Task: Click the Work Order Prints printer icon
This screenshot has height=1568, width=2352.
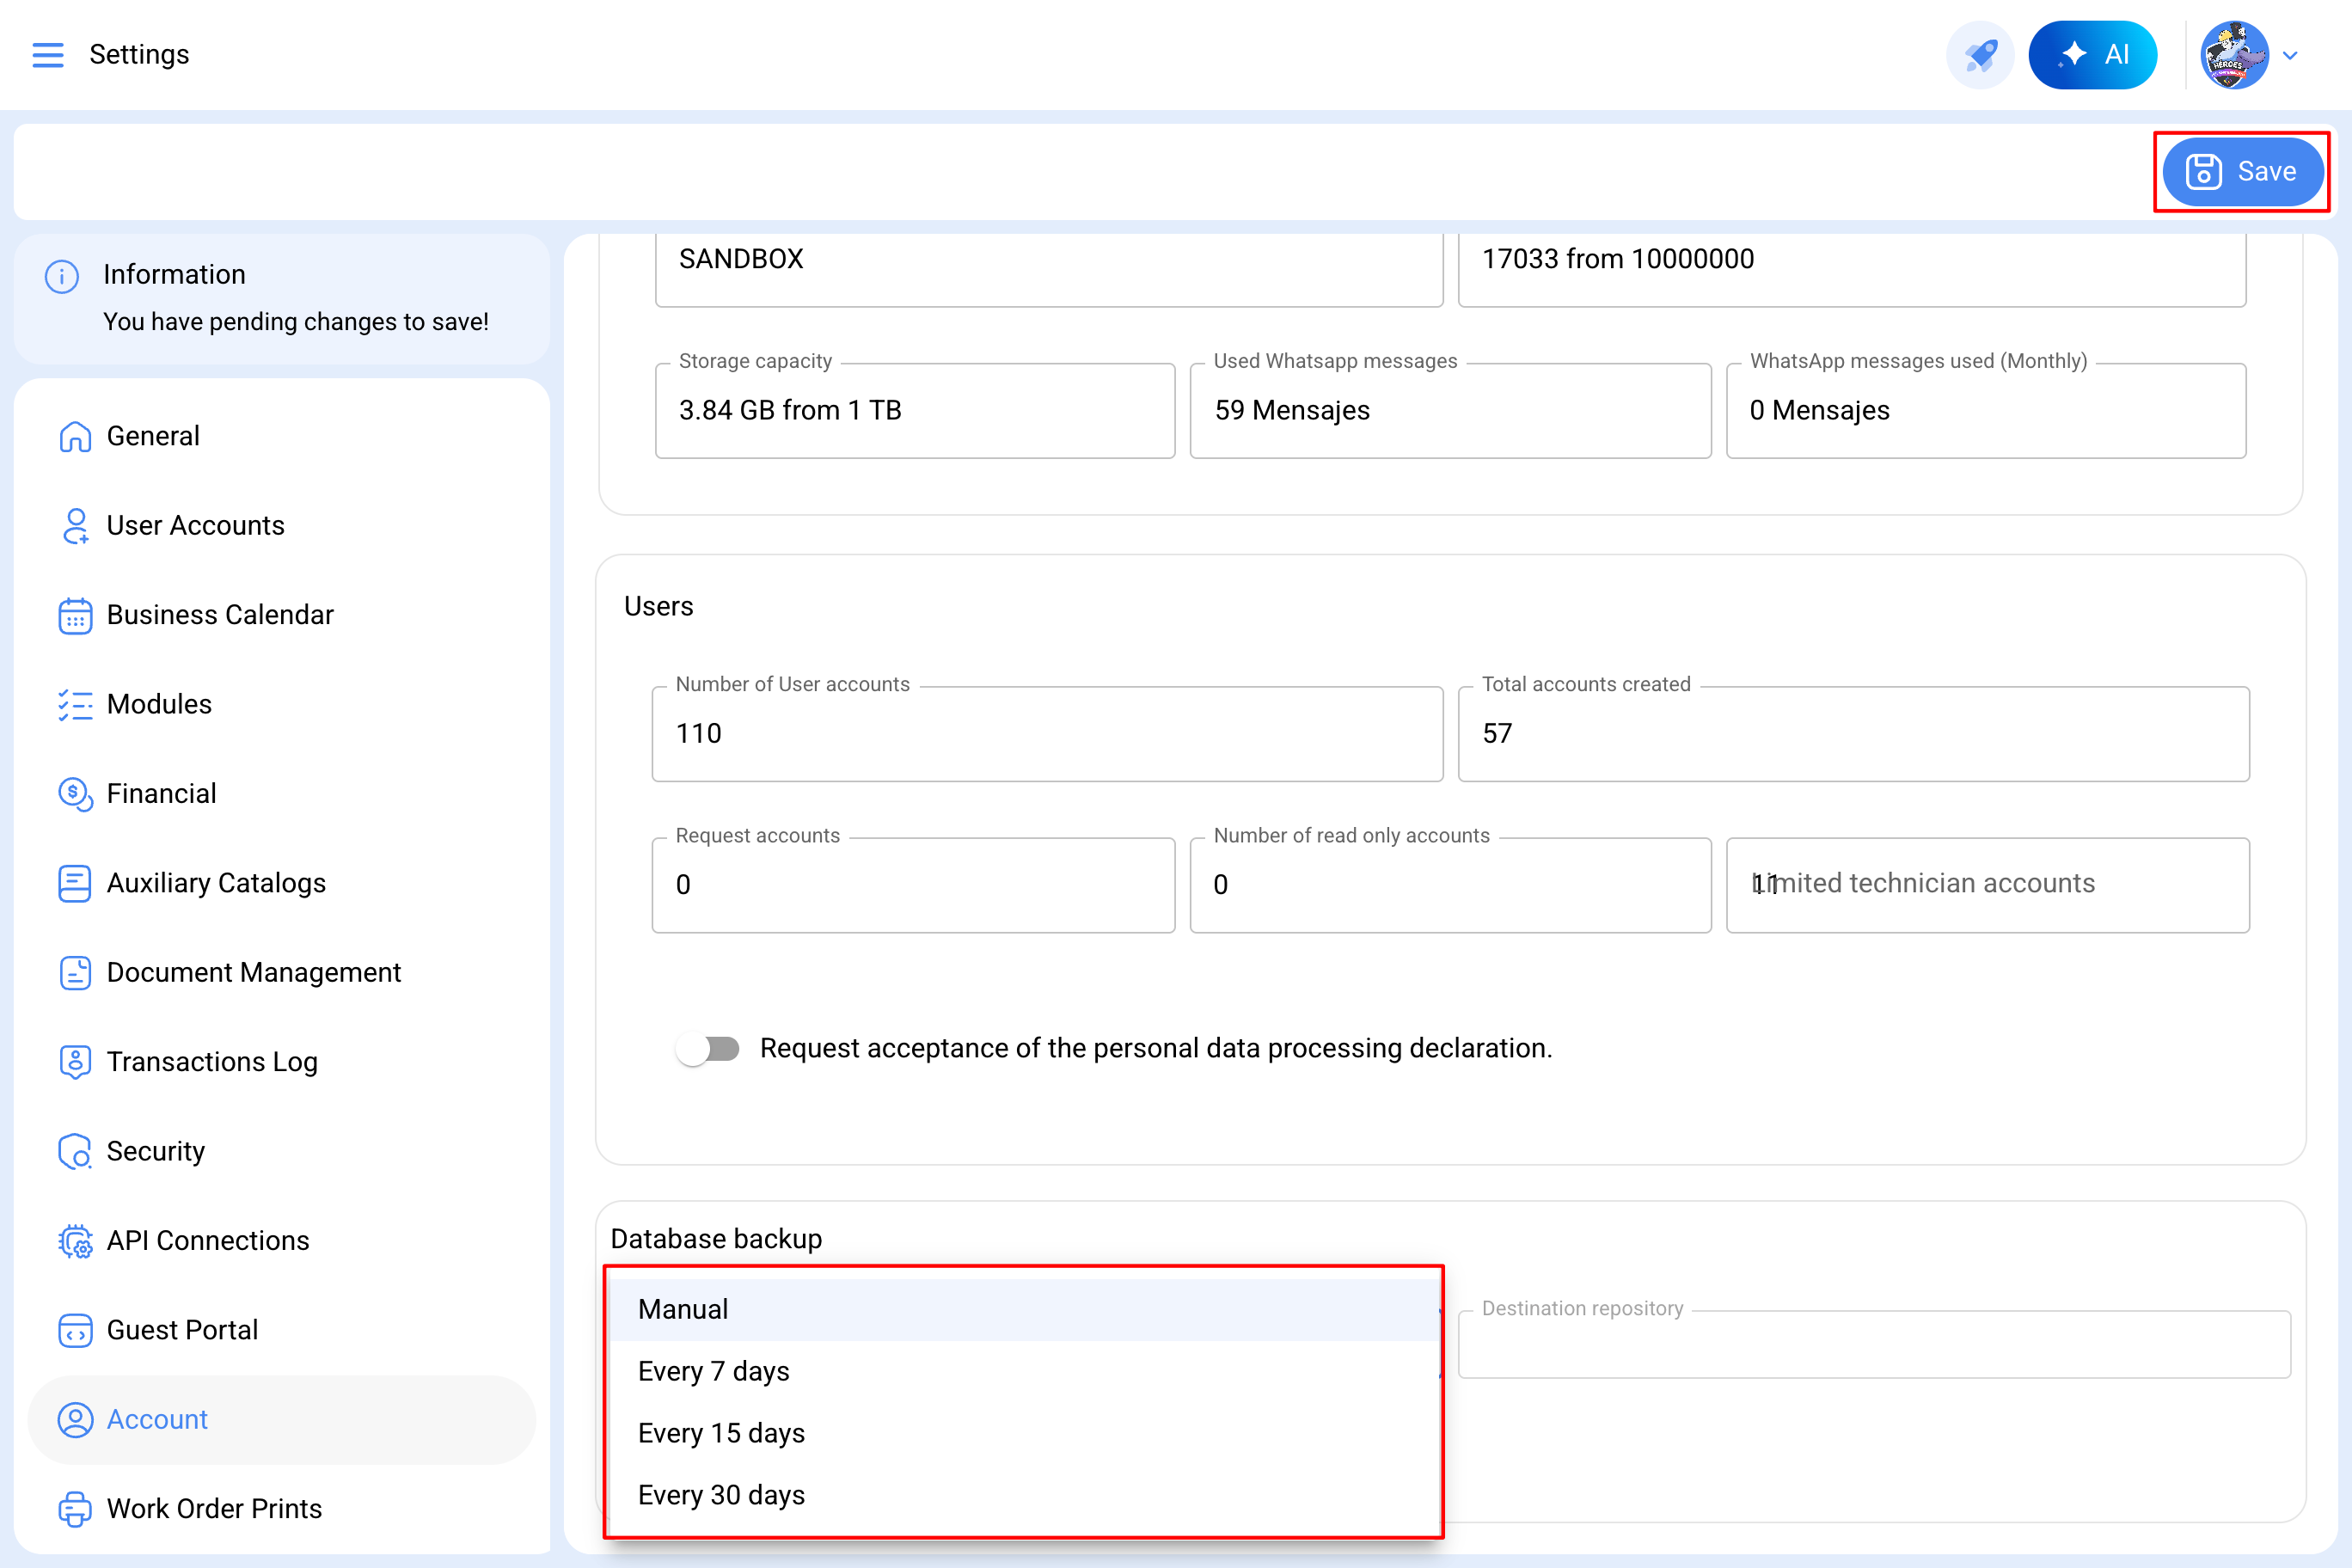Action: pos(75,1508)
